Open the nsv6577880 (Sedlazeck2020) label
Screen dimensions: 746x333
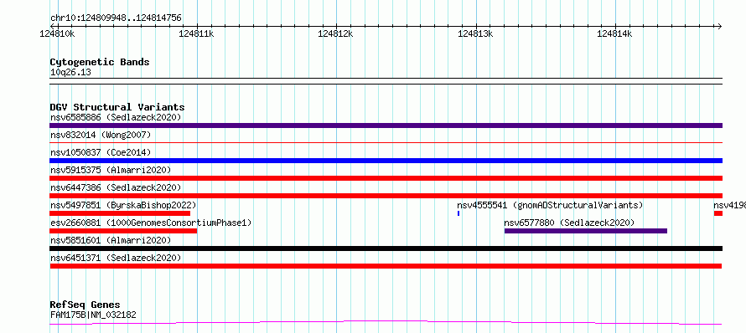coord(569,223)
